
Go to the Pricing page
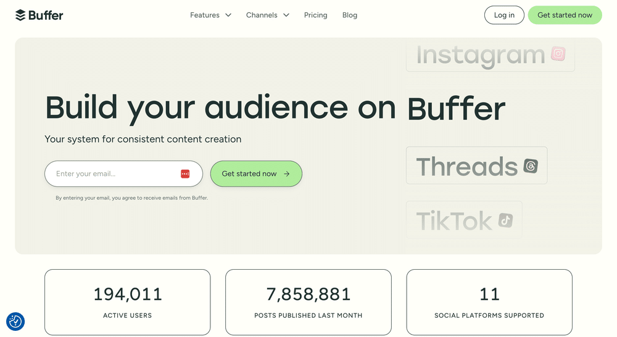315,15
